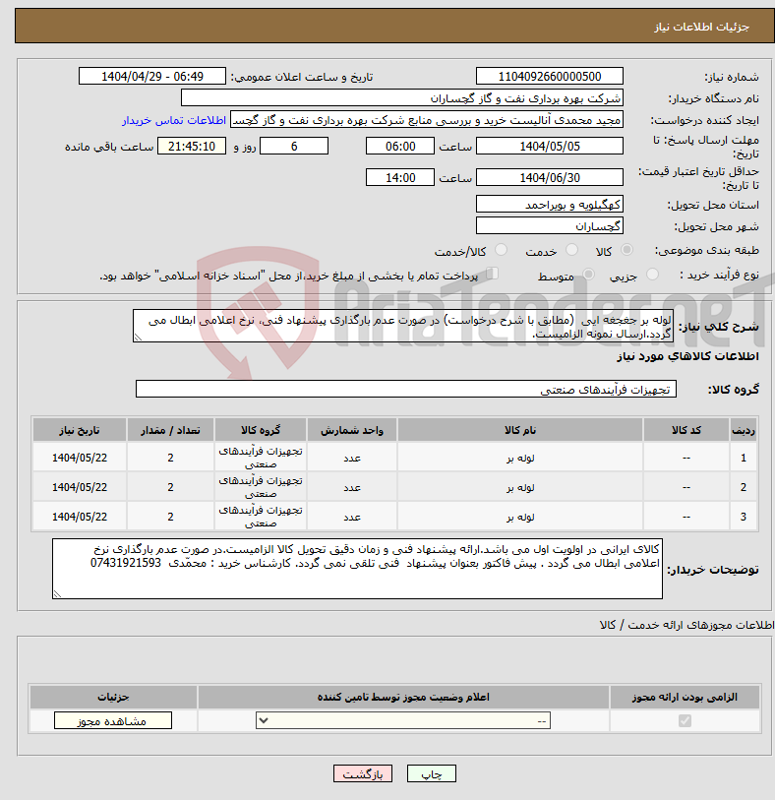Click the date 1404/05/22 in row 2
The image size is (775, 800).
pyautogui.click(x=80, y=487)
